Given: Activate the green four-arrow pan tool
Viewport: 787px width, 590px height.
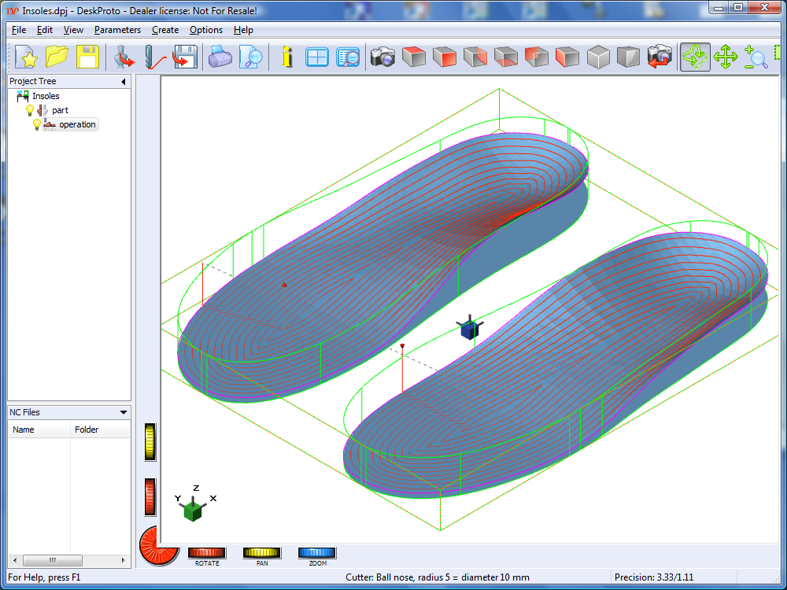Looking at the screenshot, I should click(x=725, y=57).
